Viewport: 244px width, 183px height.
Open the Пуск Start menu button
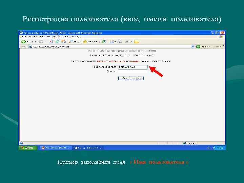(28, 148)
